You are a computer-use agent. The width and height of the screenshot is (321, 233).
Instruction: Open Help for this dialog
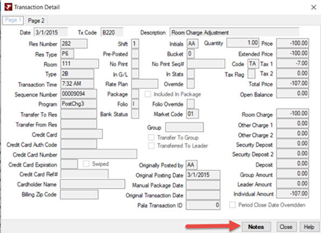tap(309, 227)
